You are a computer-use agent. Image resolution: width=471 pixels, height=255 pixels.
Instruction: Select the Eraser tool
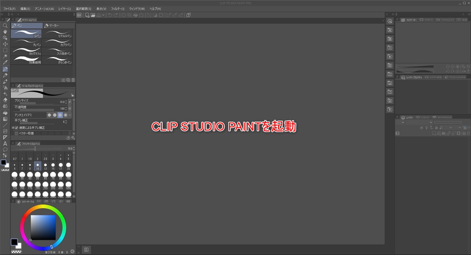point(5,100)
